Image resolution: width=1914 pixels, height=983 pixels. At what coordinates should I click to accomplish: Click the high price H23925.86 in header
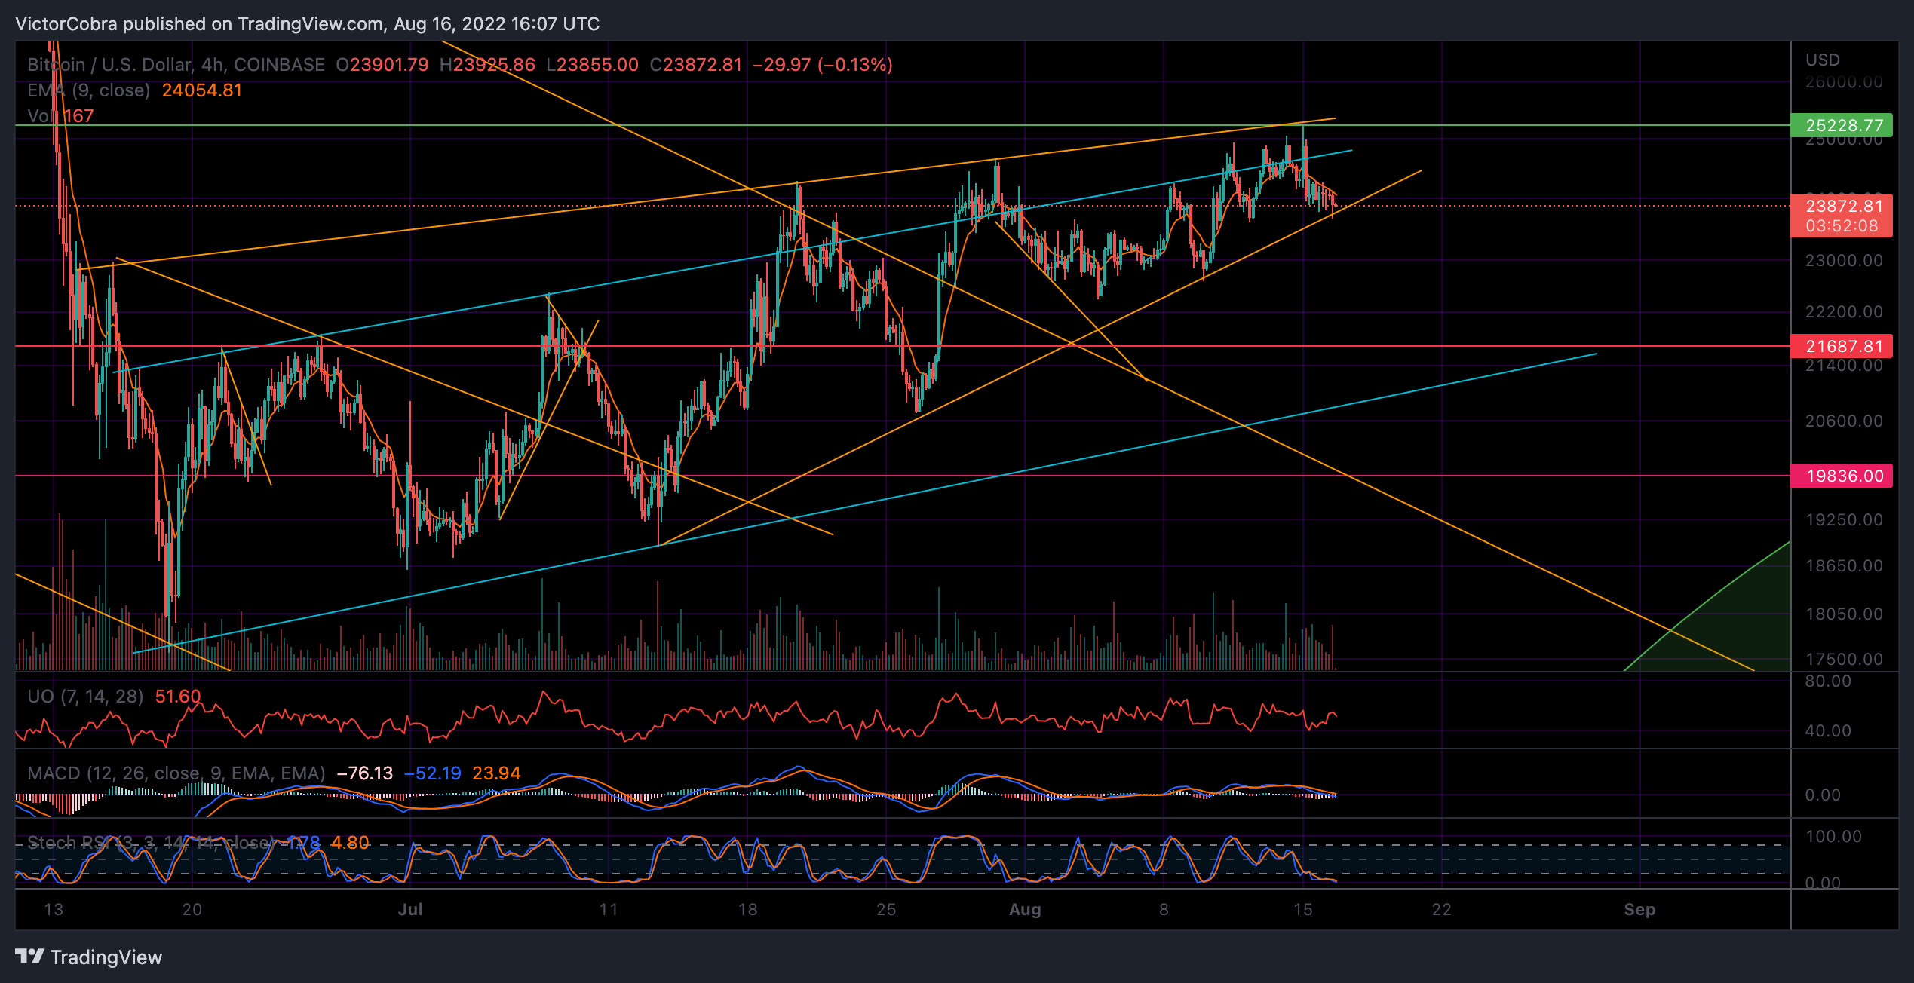487,65
